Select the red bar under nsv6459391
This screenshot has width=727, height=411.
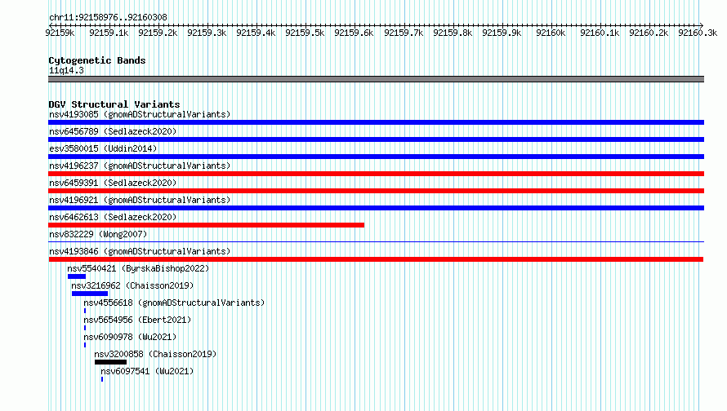click(x=376, y=191)
